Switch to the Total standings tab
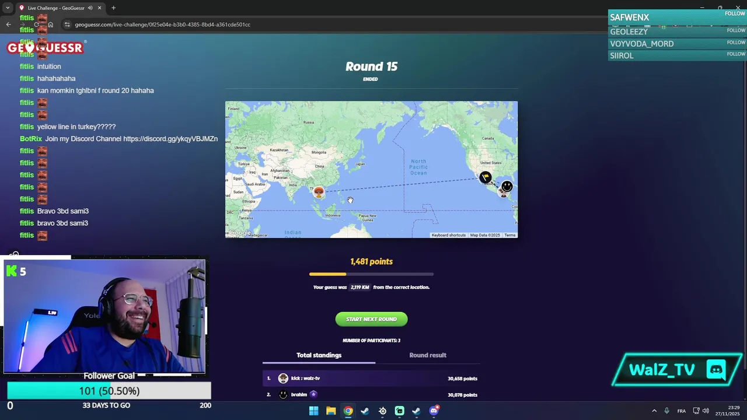The image size is (747, 420). 319,355
